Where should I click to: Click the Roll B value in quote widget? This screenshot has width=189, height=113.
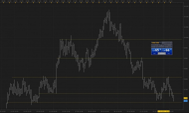tap(168, 47)
